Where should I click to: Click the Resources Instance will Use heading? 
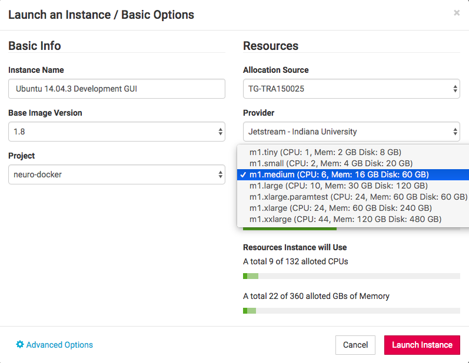(295, 247)
